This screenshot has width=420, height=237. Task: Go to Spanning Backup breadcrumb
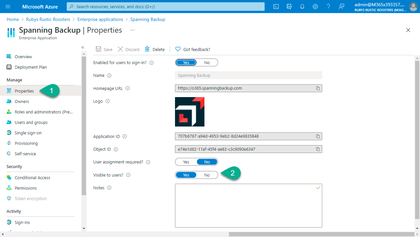click(x=148, y=19)
